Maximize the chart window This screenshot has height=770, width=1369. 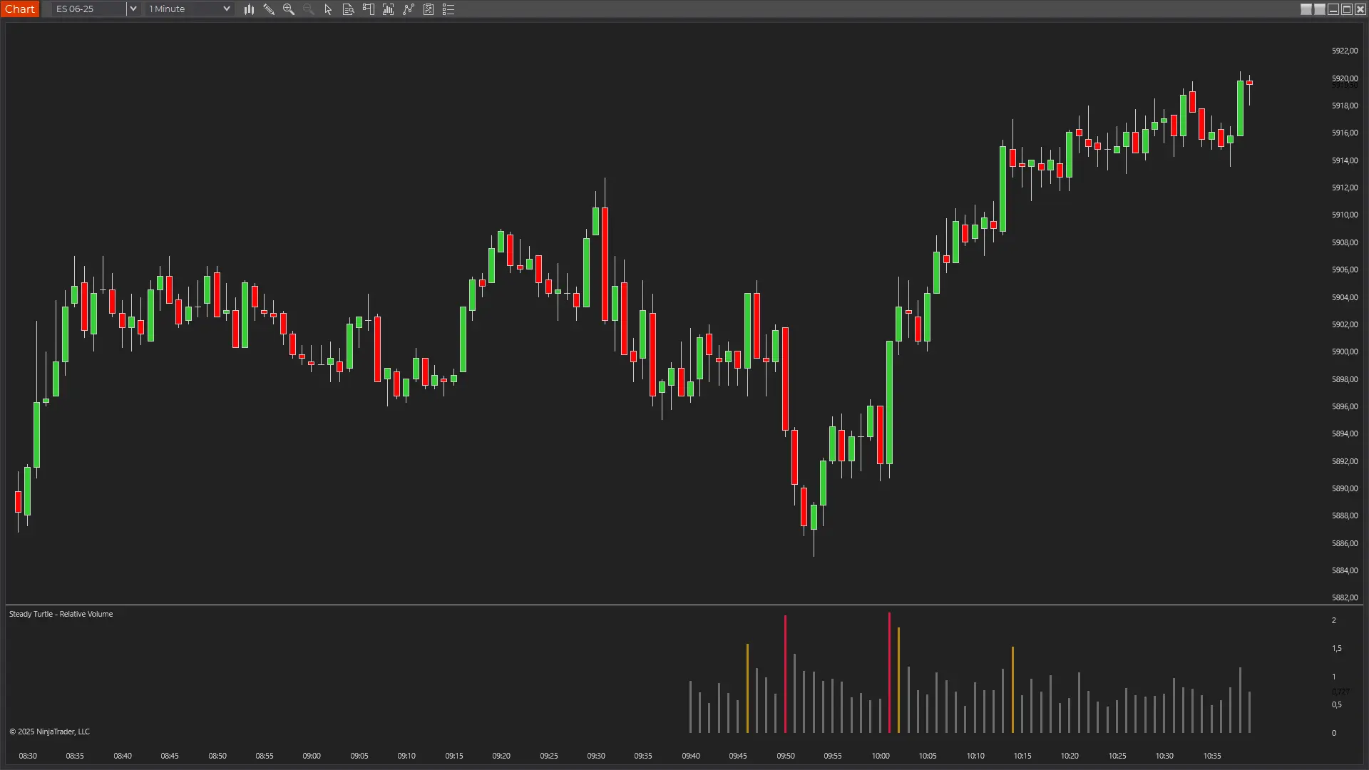pos(1347,9)
